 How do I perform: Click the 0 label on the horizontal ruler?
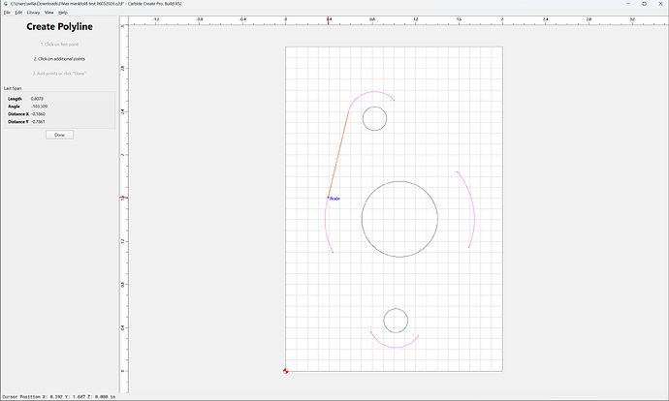[285, 19]
